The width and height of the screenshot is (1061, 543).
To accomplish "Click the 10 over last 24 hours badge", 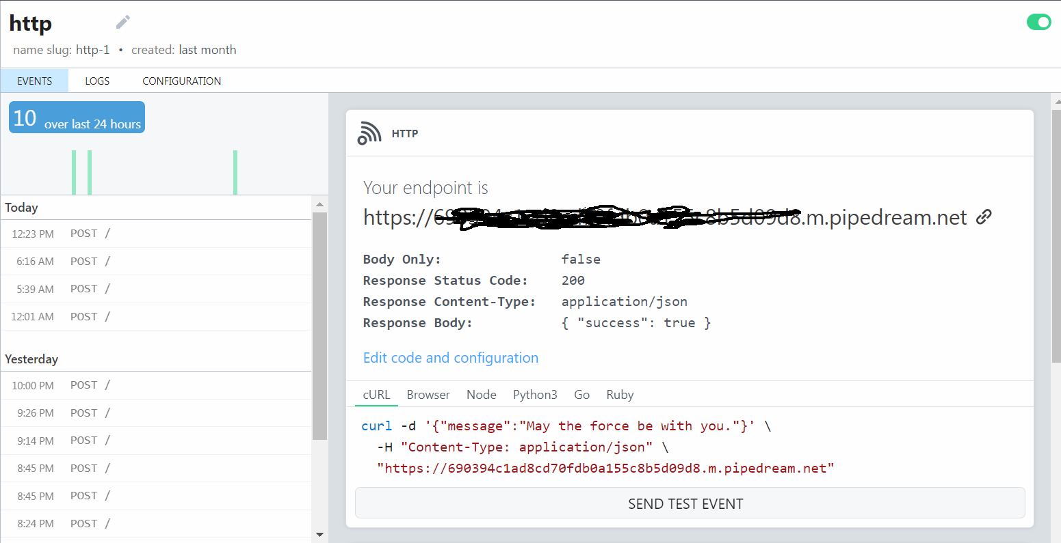I will [76, 117].
